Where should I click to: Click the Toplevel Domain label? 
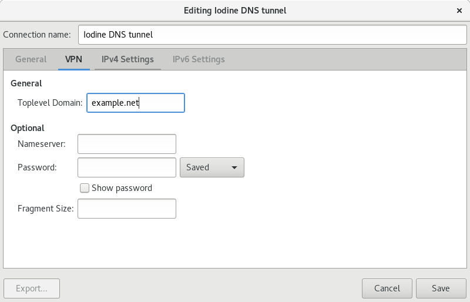point(50,103)
